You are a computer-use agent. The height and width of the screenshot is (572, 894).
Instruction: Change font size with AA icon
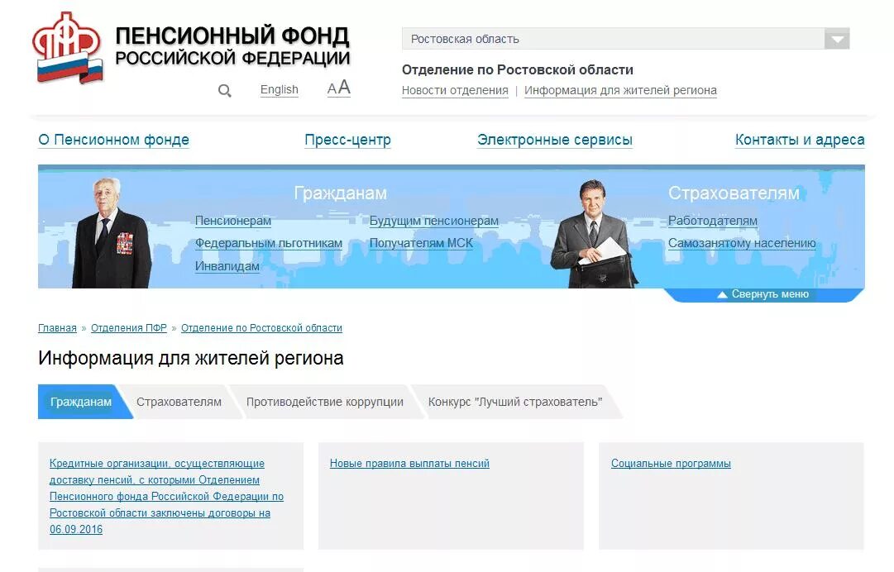(x=339, y=88)
